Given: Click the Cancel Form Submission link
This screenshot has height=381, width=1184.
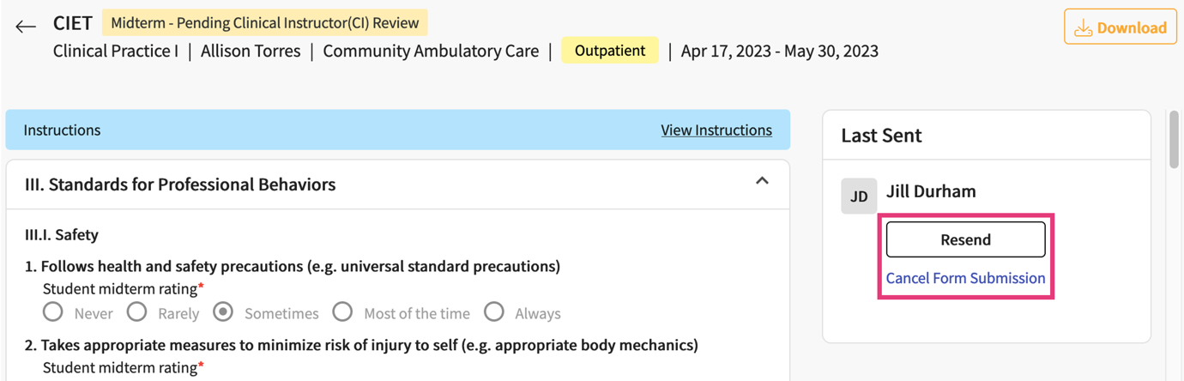Looking at the screenshot, I should point(965,278).
